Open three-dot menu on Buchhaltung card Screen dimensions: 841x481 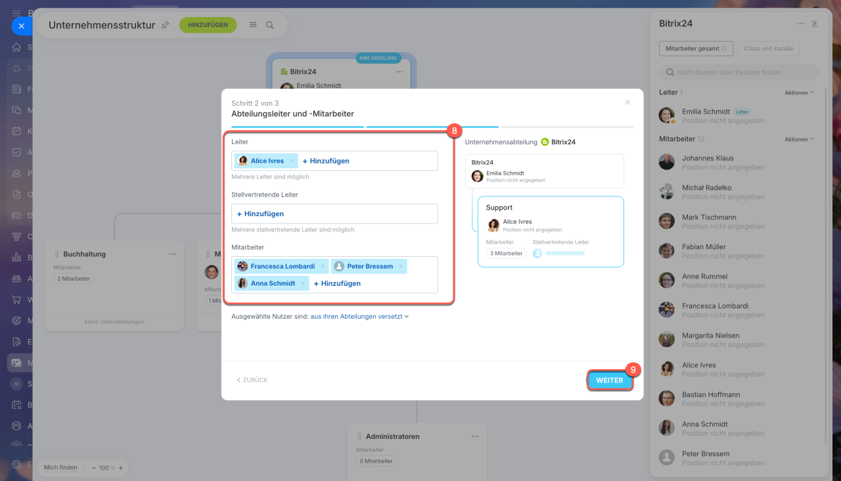tap(172, 254)
